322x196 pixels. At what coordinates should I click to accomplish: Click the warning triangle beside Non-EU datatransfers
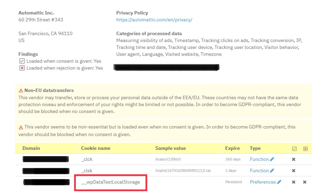(x=21, y=91)
